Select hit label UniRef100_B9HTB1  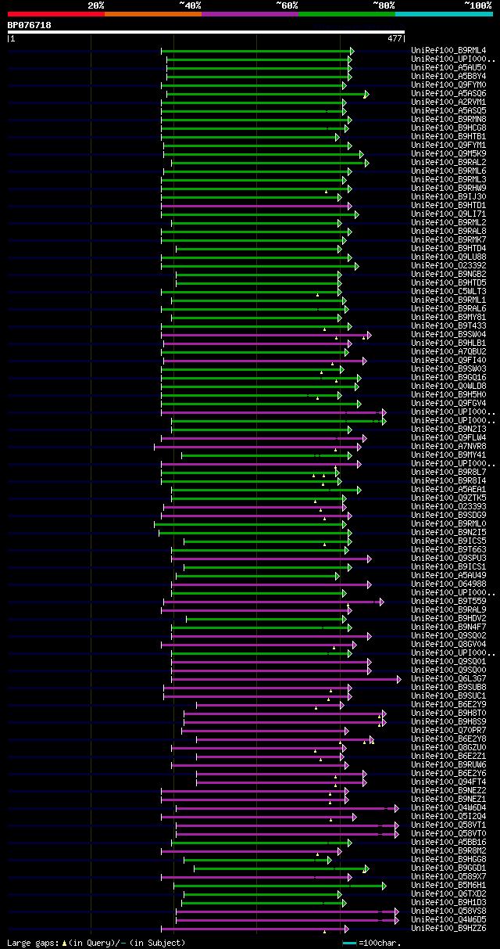[448, 137]
